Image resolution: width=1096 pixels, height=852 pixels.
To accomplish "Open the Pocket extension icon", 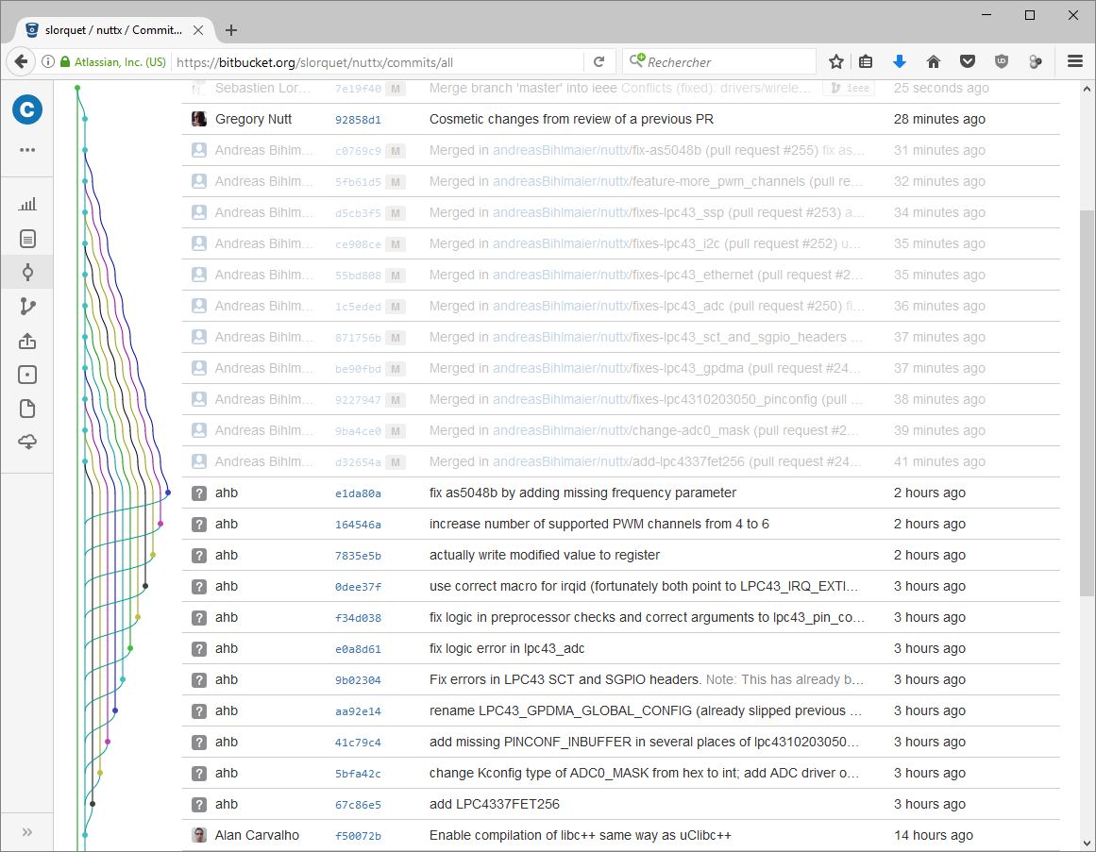I will [968, 62].
